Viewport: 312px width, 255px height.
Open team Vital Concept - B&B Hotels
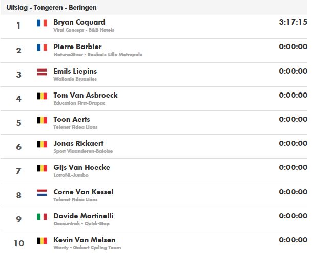point(84,30)
